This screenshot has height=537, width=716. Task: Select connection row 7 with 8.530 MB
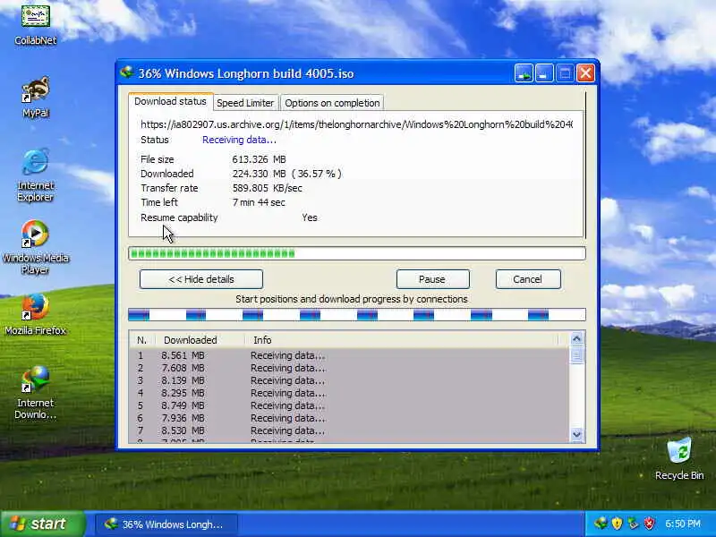(349, 430)
